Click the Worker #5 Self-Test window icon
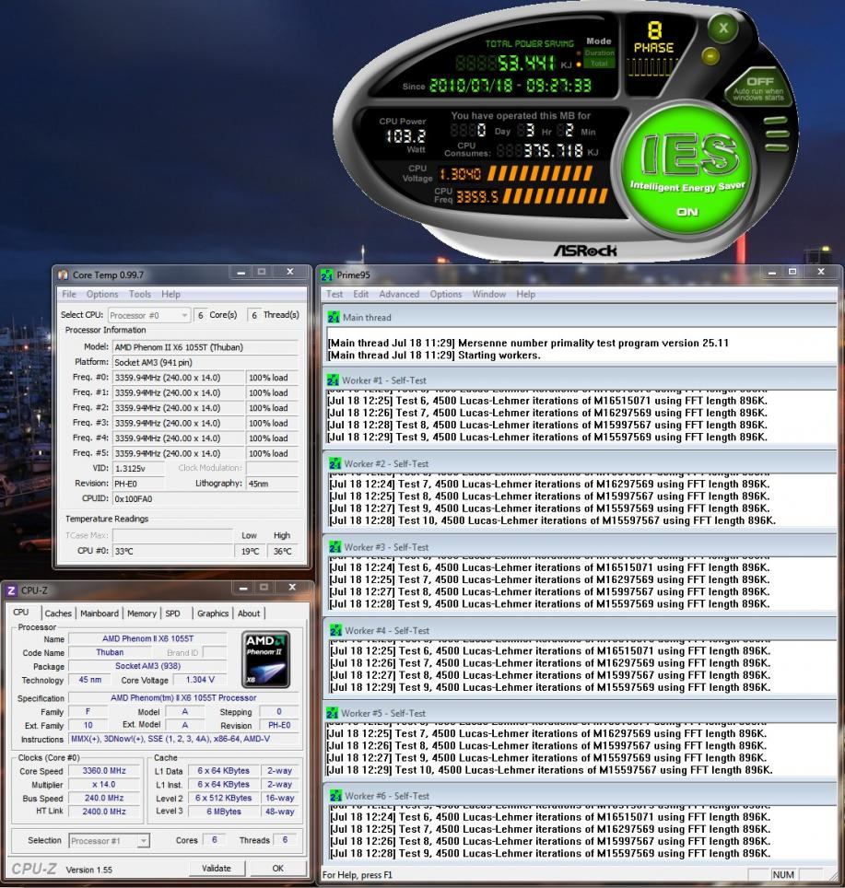 [333, 714]
